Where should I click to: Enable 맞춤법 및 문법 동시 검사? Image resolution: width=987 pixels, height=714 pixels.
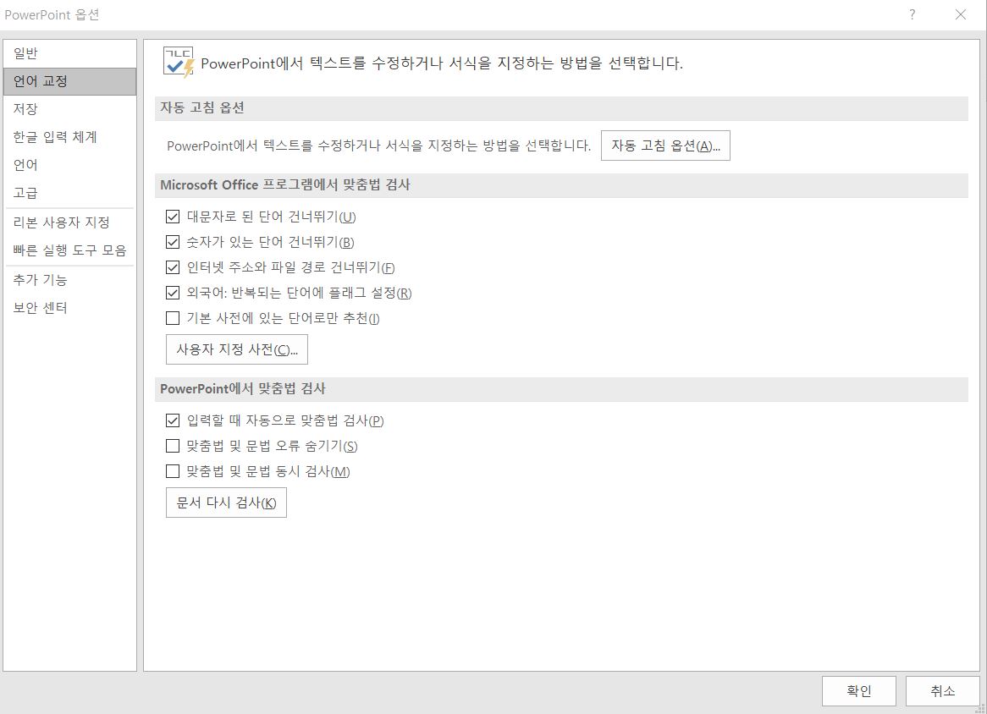coord(173,471)
